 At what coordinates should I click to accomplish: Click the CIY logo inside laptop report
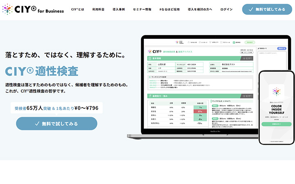pos(154,51)
